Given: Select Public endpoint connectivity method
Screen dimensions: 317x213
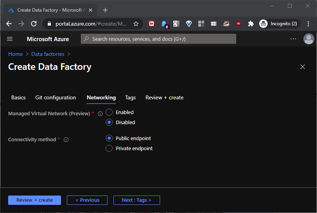Looking at the screenshot, I should tap(109, 138).
